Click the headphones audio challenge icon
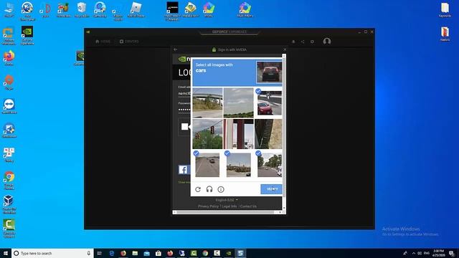Image resolution: width=459 pixels, height=258 pixels. 209,189
